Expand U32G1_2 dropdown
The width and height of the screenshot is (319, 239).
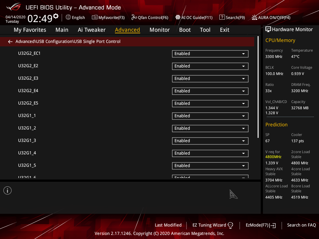210,129
